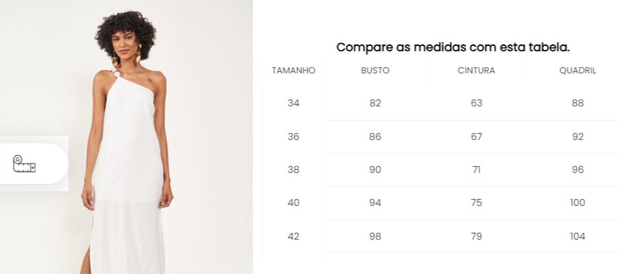The width and height of the screenshot is (619, 274).
Task: Select the BUSTO column header
Action: [x=375, y=71]
